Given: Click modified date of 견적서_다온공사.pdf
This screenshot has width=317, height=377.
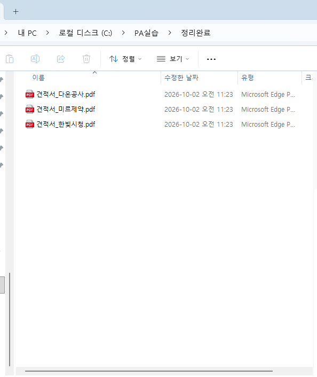Looking at the screenshot, I should click(x=199, y=95).
